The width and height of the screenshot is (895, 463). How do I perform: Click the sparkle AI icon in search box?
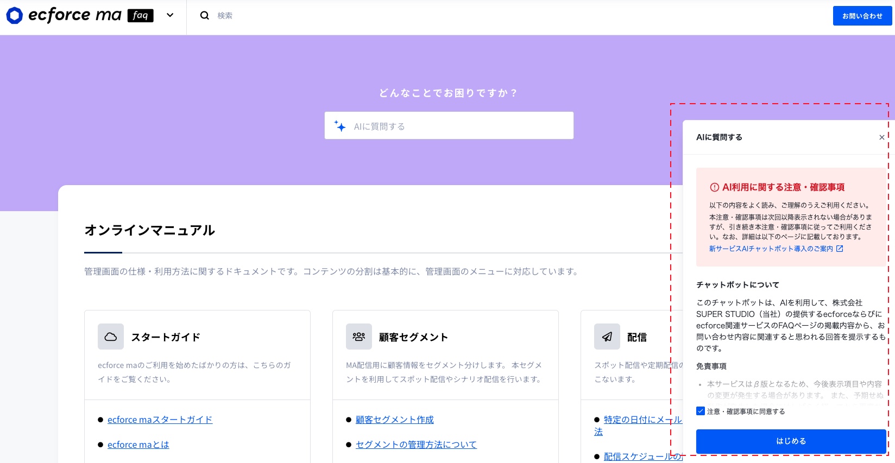(x=340, y=126)
